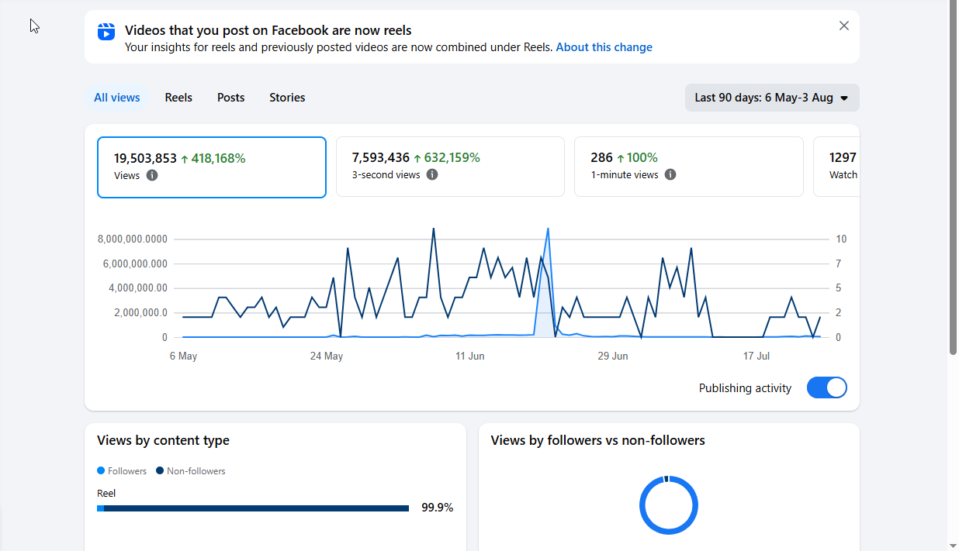Dismiss the reels notice with the X

point(844,26)
